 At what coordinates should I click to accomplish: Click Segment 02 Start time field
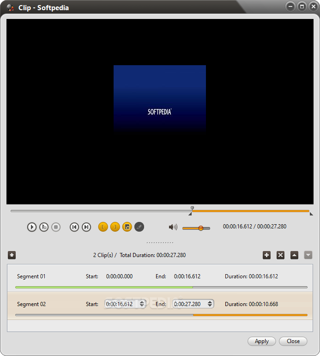pyautogui.click(x=125, y=304)
